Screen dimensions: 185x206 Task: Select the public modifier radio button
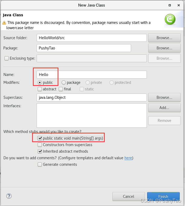(39, 83)
